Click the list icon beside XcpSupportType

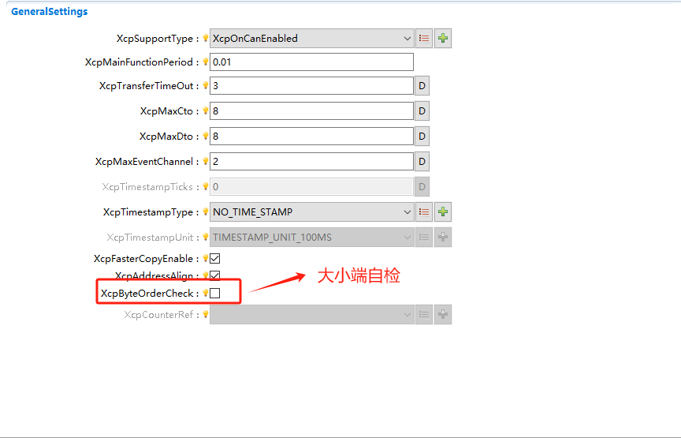pyautogui.click(x=424, y=38)
